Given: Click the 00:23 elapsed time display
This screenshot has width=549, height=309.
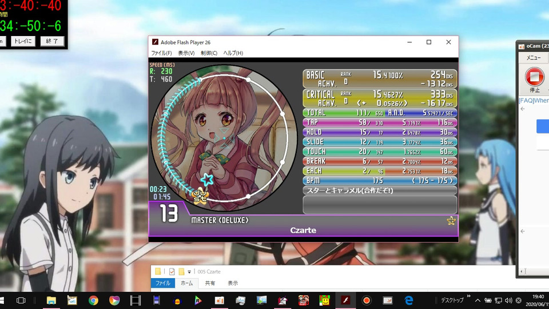Looking at the screenshot, I should [x=158, y=189].
